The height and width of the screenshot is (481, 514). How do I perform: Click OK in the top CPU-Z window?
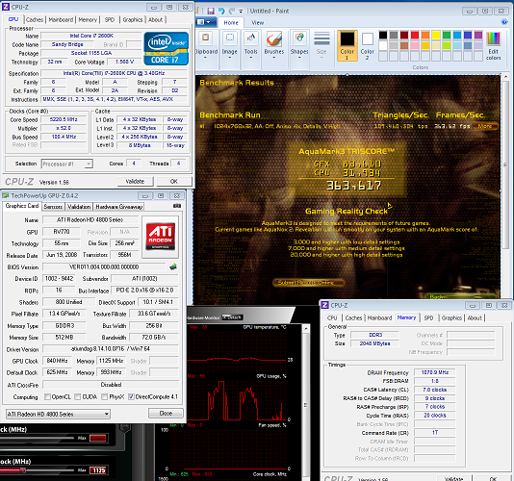point(174,181)
